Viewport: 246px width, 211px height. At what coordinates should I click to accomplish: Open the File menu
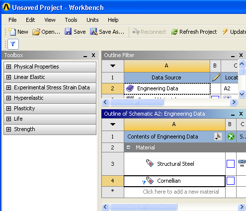coord(12,20)
